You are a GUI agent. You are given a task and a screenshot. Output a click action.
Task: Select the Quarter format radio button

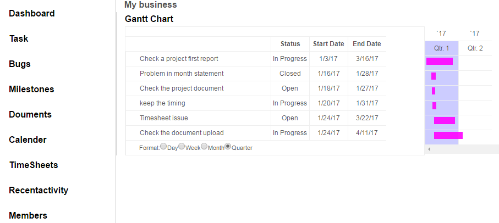228,147
